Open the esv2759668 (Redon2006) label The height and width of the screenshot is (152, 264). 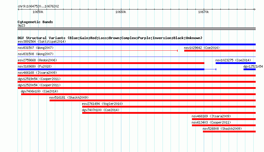[37, 60]
